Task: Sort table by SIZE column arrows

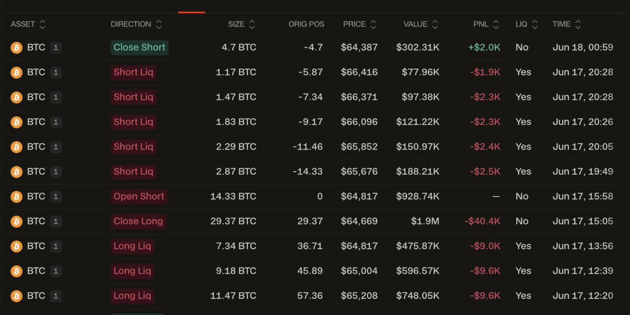Action: click(252, 24)
